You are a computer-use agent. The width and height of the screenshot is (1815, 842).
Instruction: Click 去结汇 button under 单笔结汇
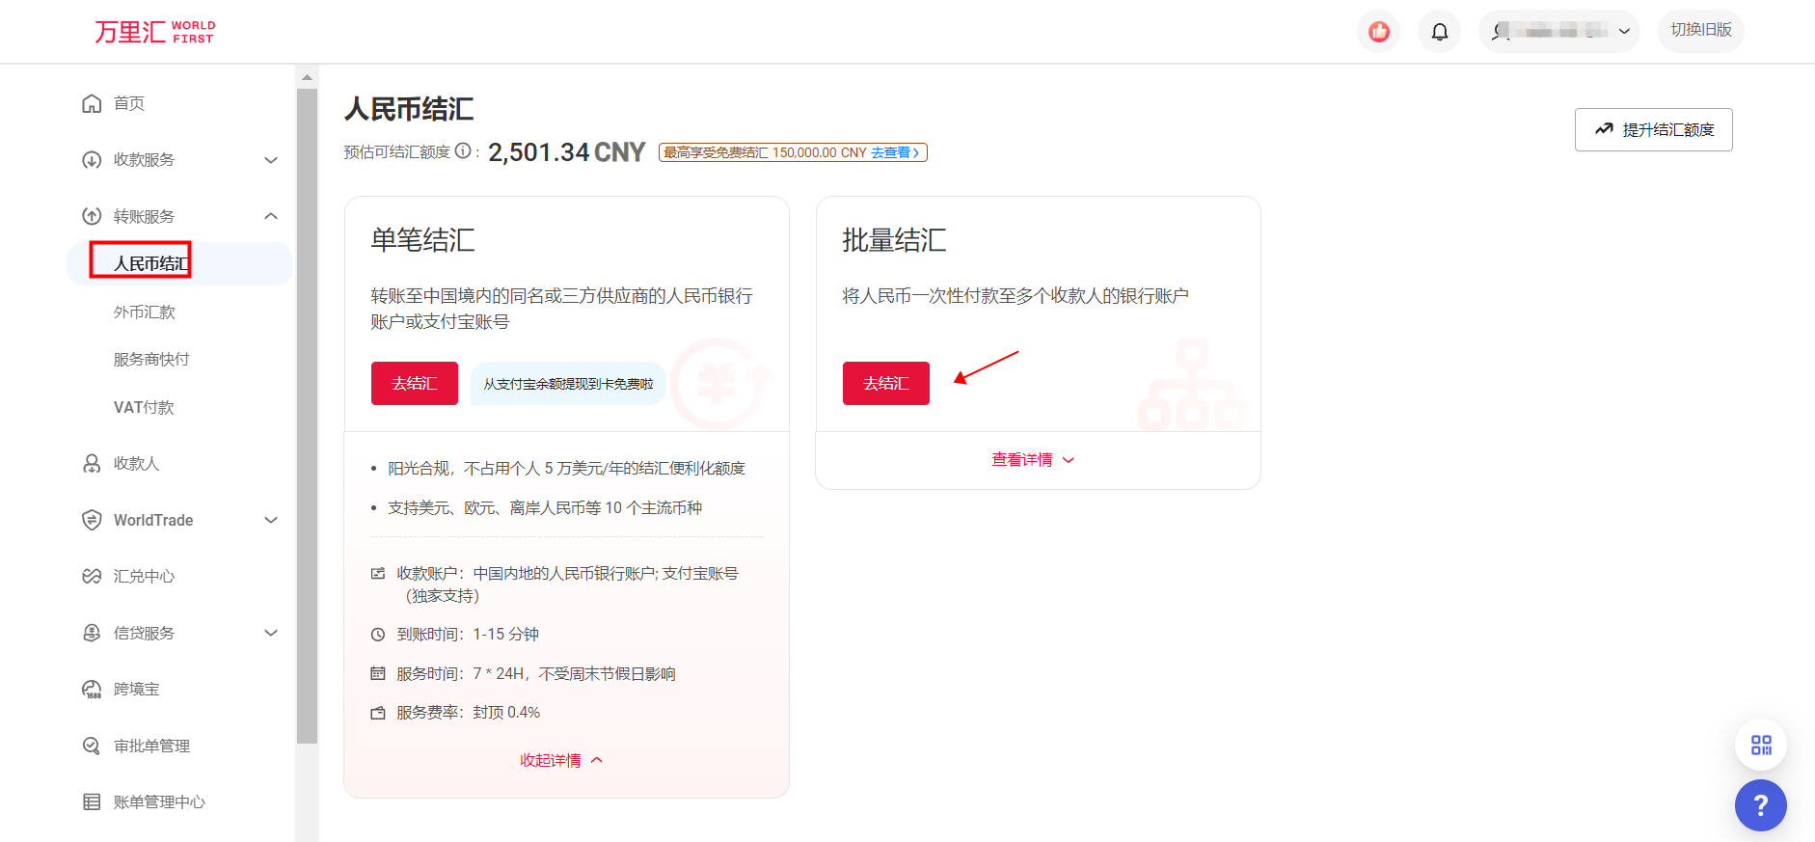(x=414, y=384)
